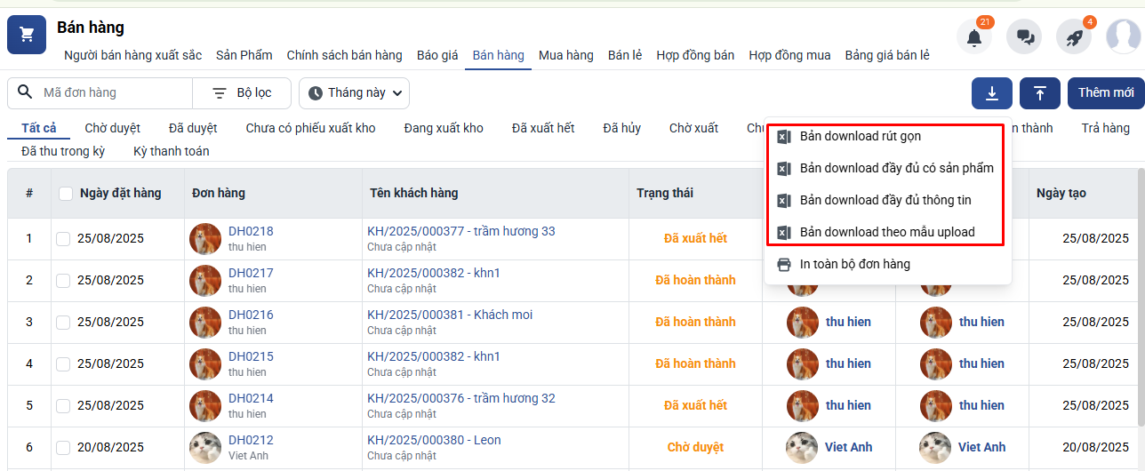Check the box for order DH0216
1145x471 pixels.
coord(63,323)
